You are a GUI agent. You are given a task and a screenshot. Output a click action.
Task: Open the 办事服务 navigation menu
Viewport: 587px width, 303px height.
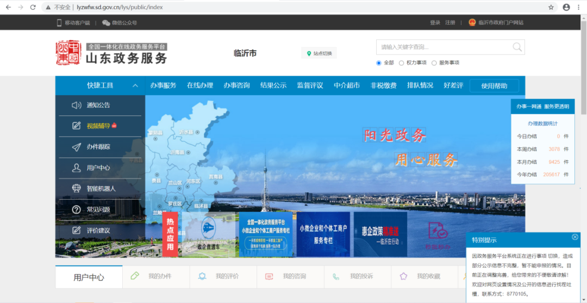point(163,85)
